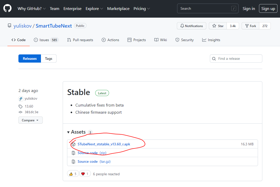Open yuliskov author link beside avatar

coord(31,99)
